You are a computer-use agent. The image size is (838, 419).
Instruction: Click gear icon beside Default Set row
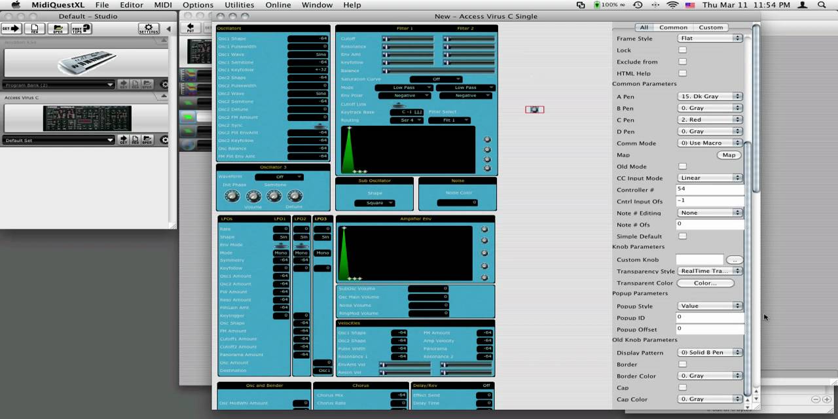click(x=164, y=139)
